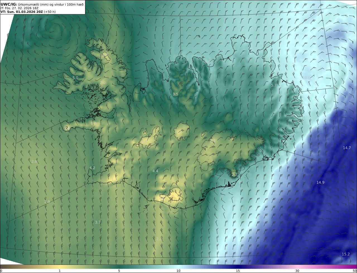Click the 5.7 value in northeast Iceland
Image resolution: width=357 pixels, height=273 pixels.
coord(274,85)
